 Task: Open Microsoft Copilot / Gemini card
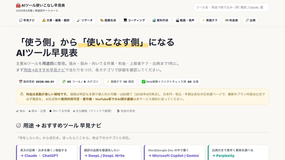[x=175, y=152]
